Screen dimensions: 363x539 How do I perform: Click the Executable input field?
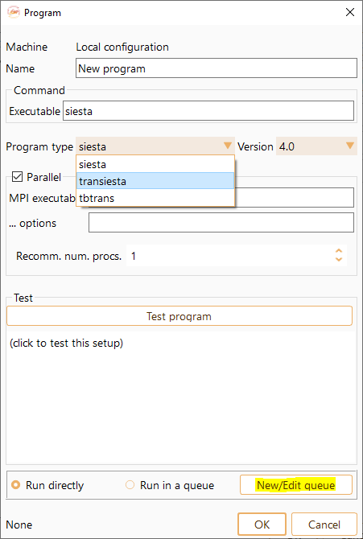[208, 111]
